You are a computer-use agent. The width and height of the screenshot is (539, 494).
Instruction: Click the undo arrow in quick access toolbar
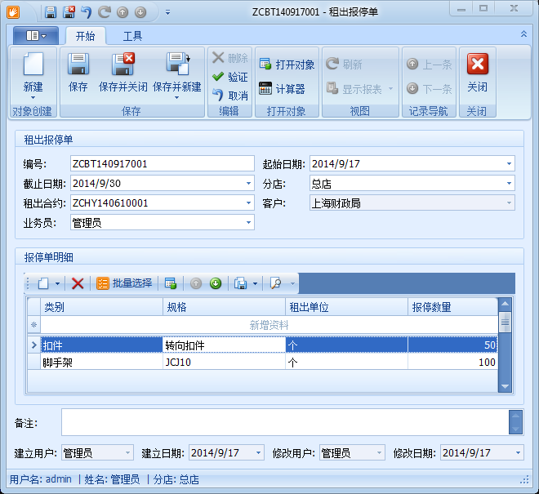tap(87, 12)
